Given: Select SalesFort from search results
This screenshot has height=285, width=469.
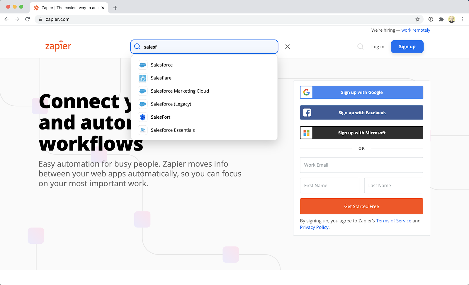Looking at the screenshot, I should pyautogui.click(x=204, y=117).
